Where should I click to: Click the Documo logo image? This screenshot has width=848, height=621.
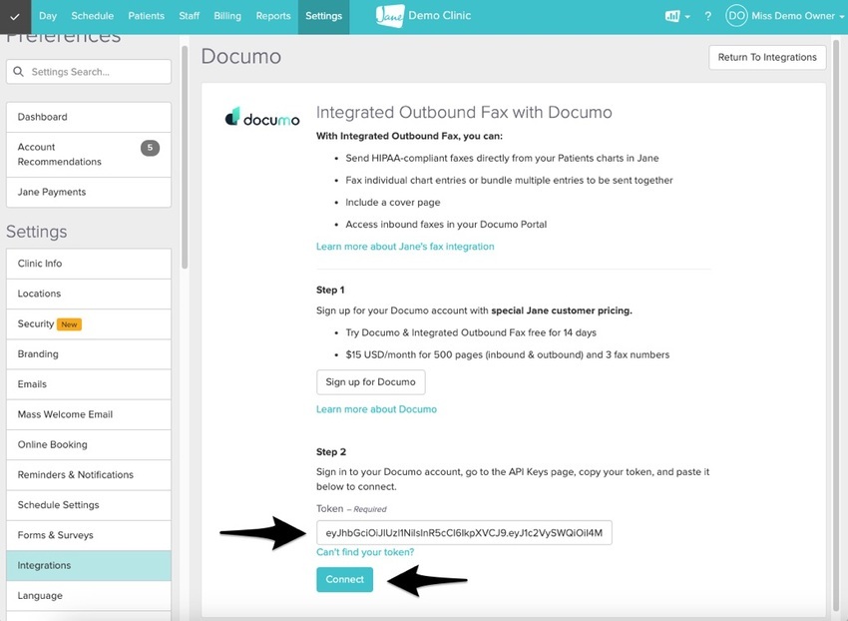pos(262,117)
